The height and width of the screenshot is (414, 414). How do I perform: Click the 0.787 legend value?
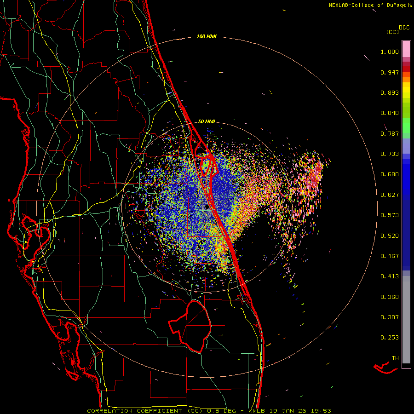click(x=390, y=133)
